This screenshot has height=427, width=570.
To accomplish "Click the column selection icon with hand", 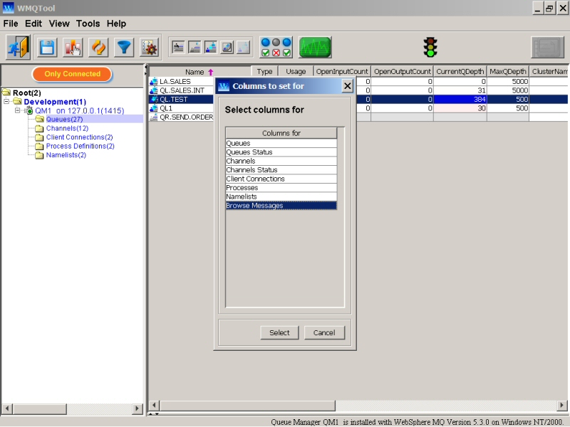I will click(x=73, y=48).
